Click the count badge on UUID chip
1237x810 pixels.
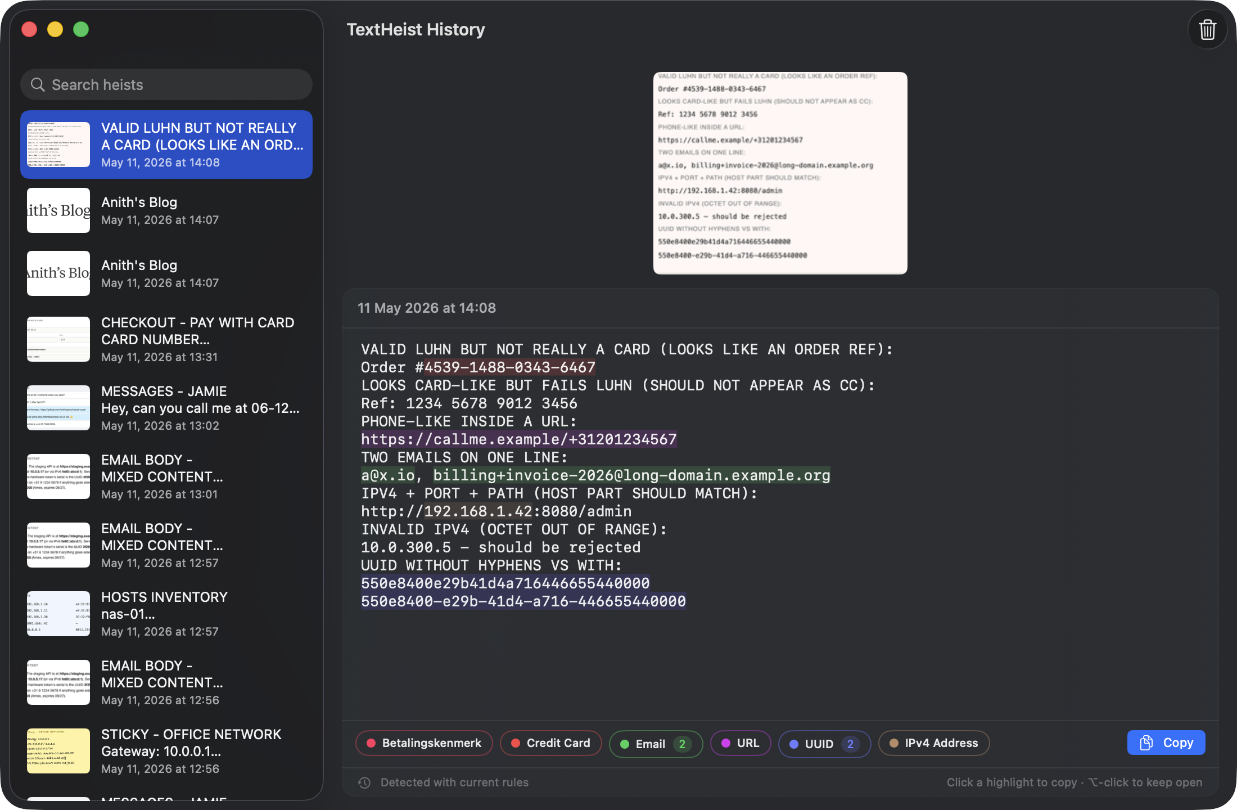coord(850,744)
